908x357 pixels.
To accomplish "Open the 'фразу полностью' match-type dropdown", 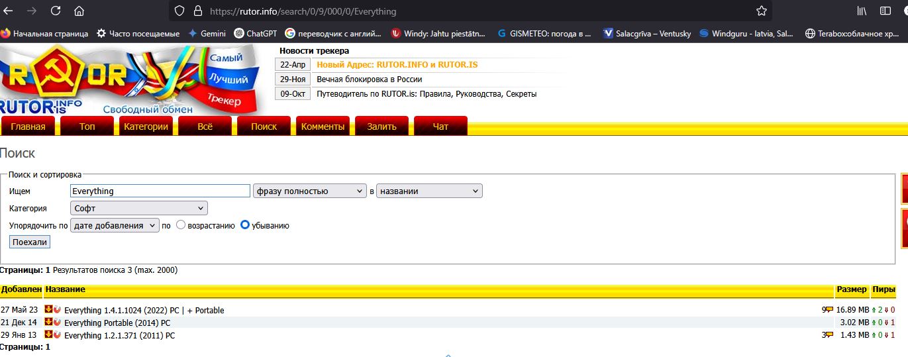I will click(x=310, y=191).
